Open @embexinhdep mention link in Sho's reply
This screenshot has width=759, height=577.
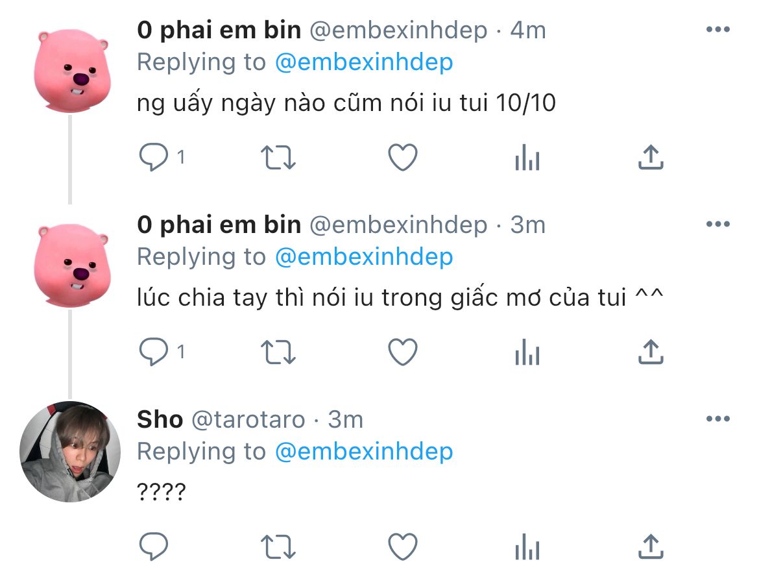tap(364, 452)
